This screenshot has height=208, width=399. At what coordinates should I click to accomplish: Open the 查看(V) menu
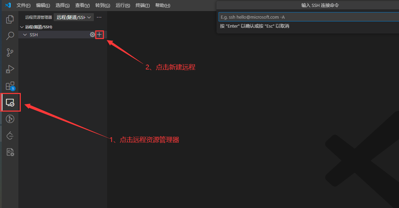82,5
